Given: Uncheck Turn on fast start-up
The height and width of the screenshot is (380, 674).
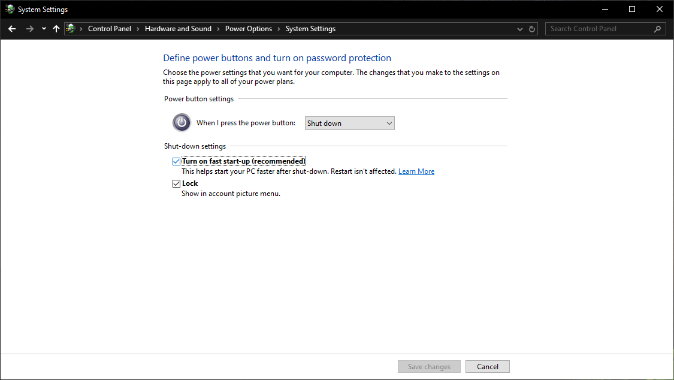Looking at the screenshot, I should tap(176, 161).
